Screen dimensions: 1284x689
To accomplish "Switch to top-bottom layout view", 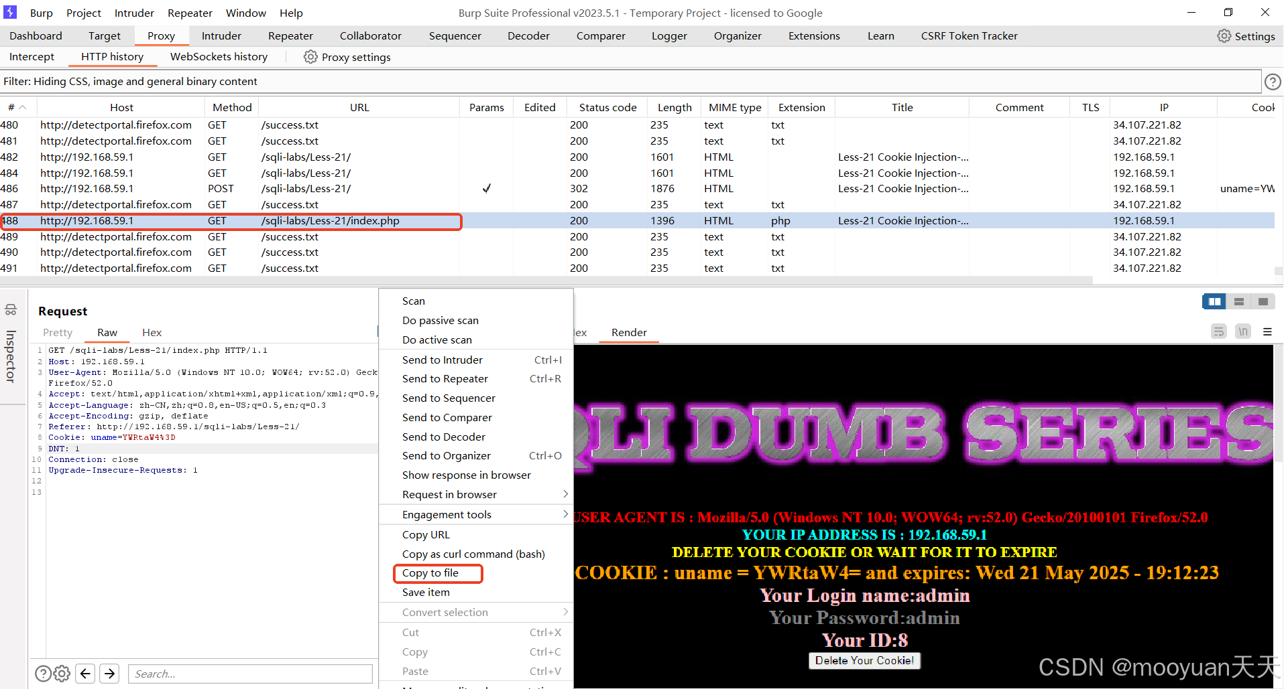I will coord(1239,301).
